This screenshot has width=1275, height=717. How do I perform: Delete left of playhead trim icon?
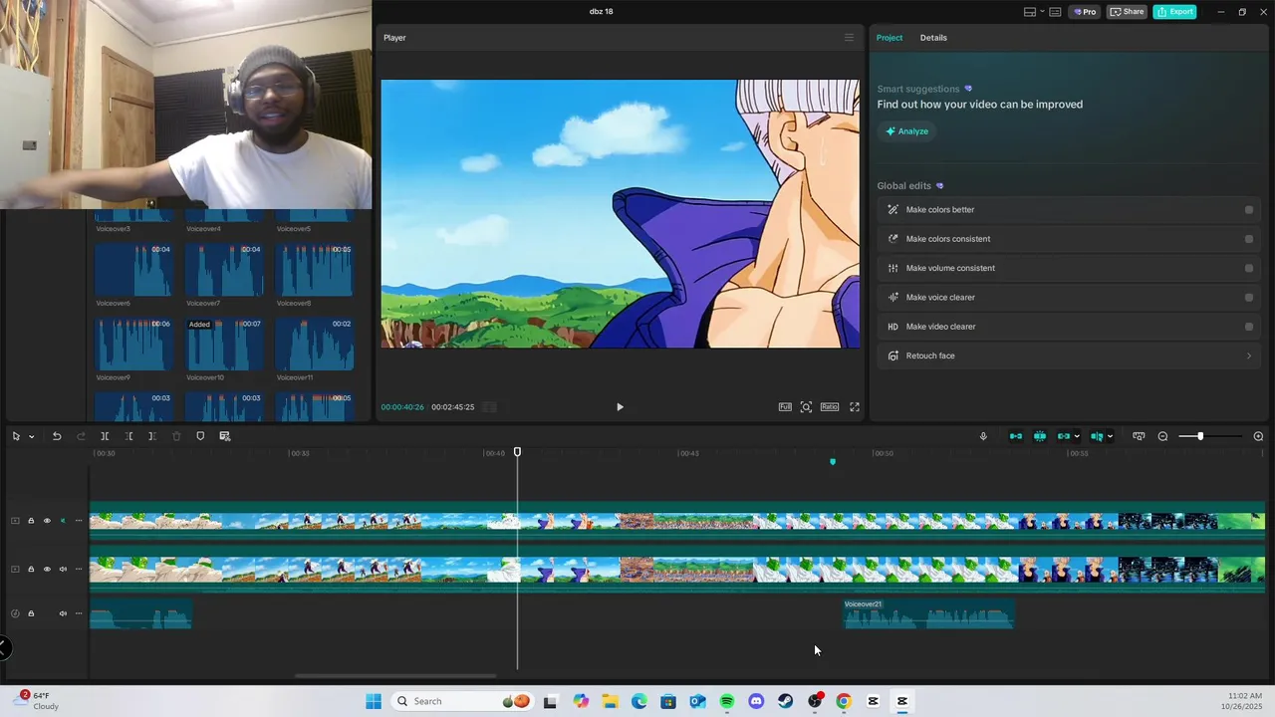tap(128, 436)
